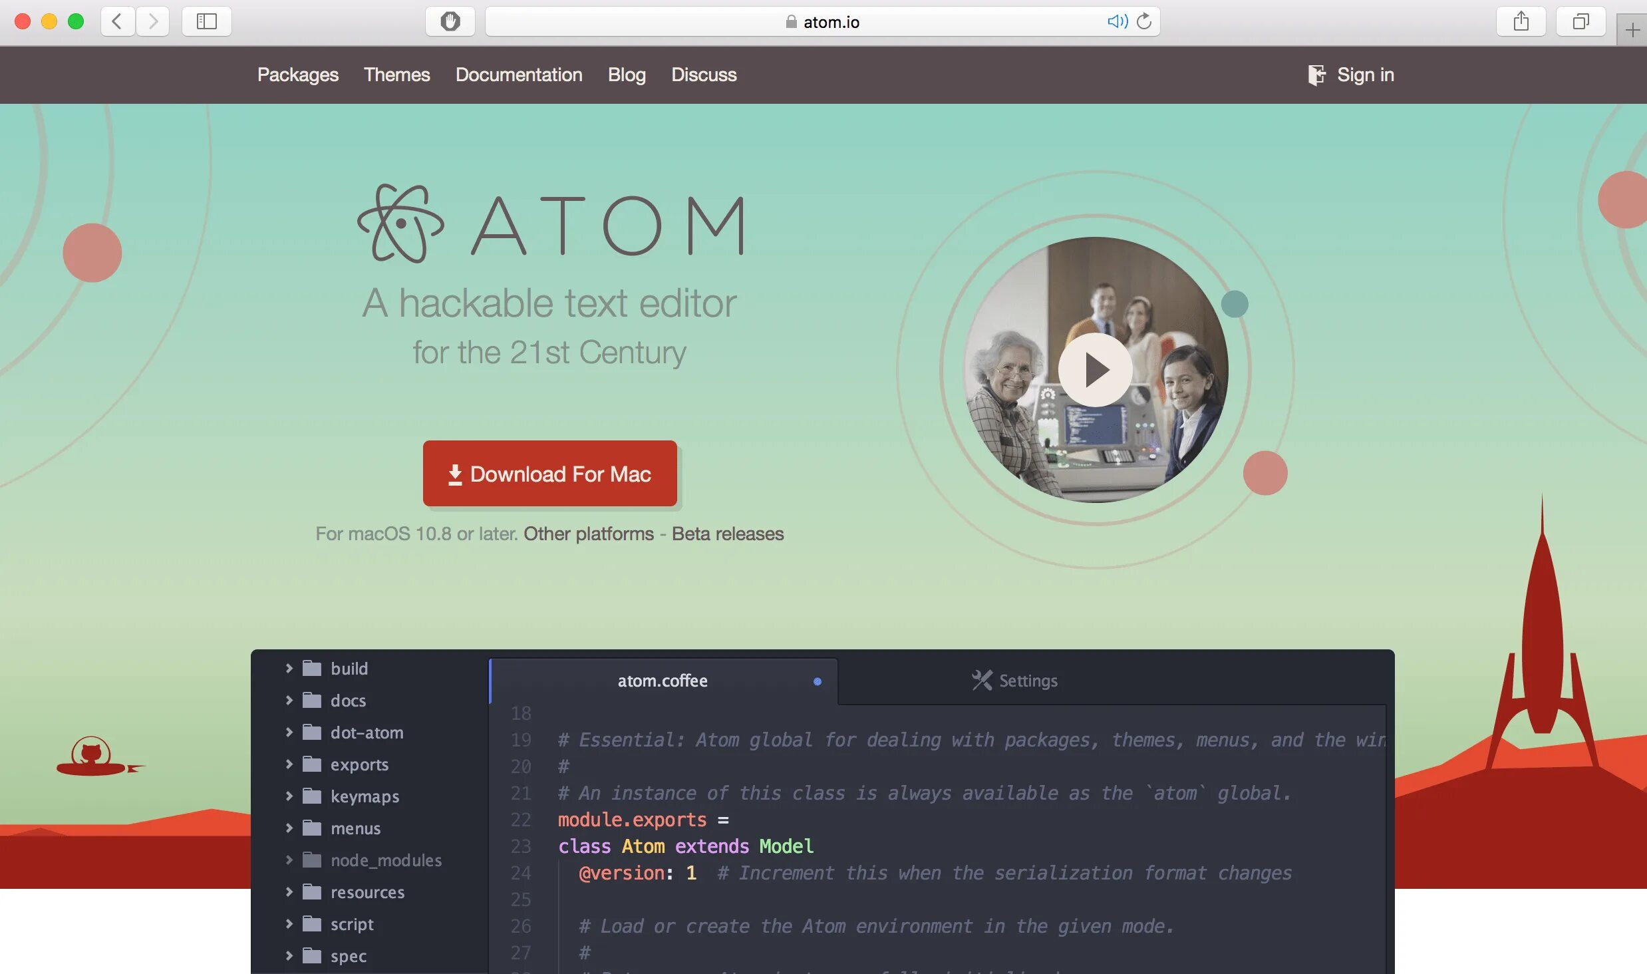Click the resources folder icon
Image resolution: width=1647 pixels, height=974 pixels.
(x=312, y=892)
